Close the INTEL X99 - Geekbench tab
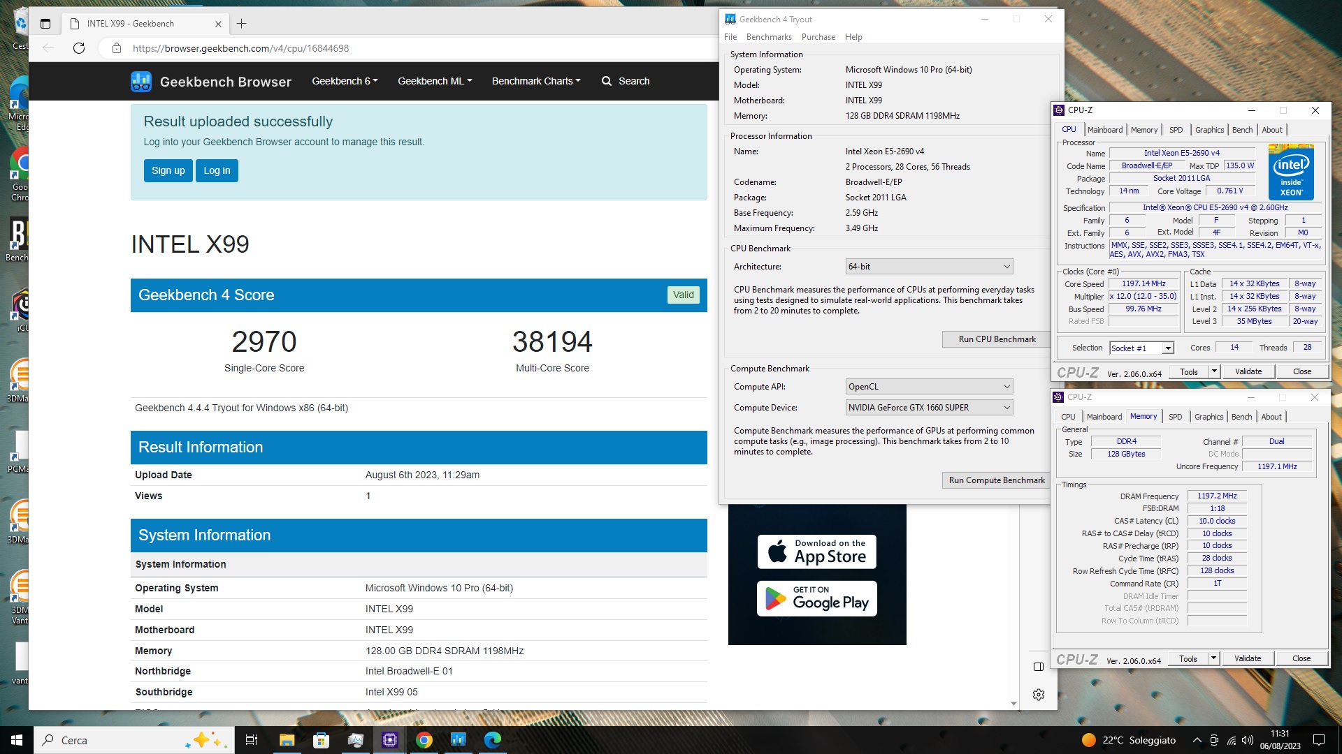The width and height of the screenshot is (1342, 754). (218, 24)
